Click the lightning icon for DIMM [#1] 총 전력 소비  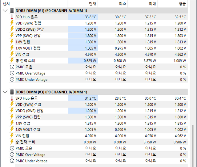12,61
